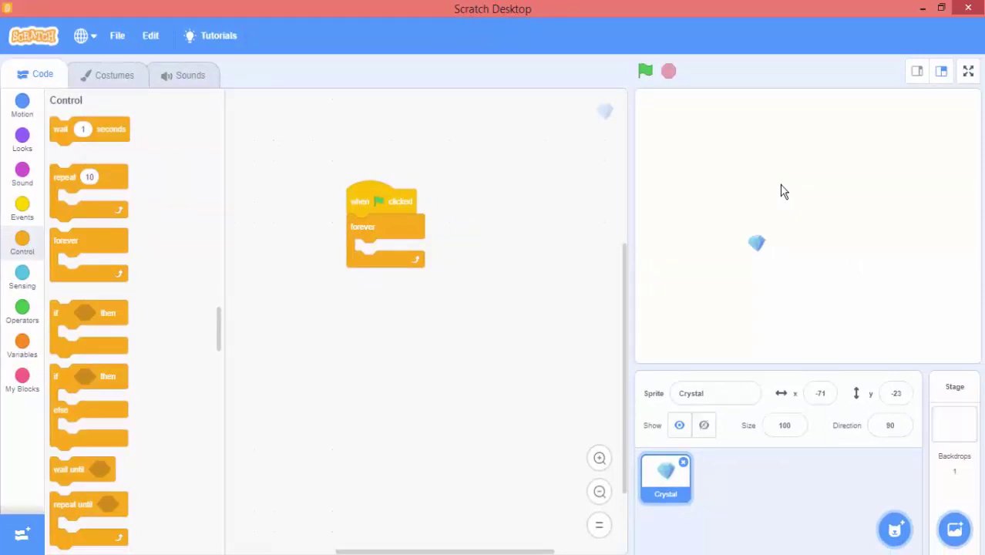Open the Motion blocks category

pyautogui.click(x=22, y=106)
